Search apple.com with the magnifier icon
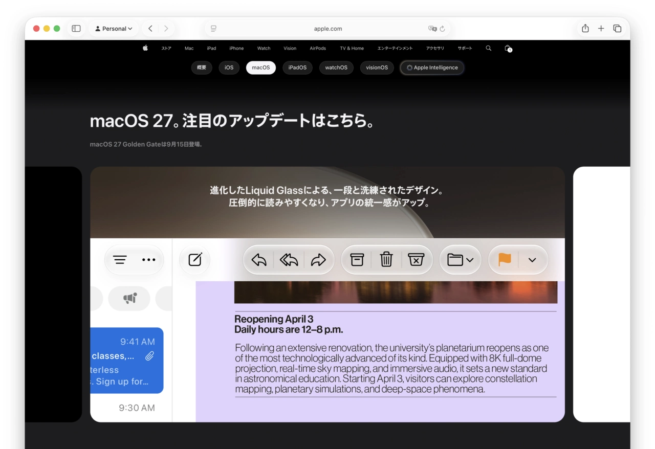Screen dimensions: 655x449 (489, 48)
